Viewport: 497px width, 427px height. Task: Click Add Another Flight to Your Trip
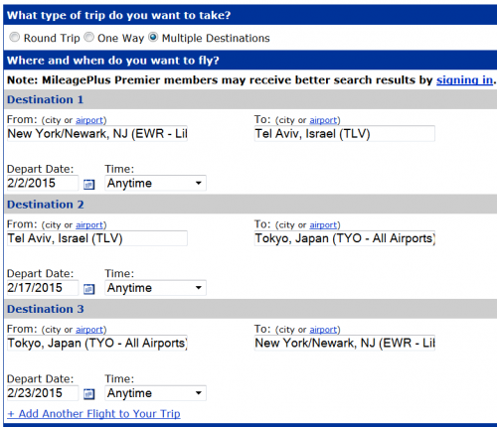pyautogui.click(x=93, y=414)
